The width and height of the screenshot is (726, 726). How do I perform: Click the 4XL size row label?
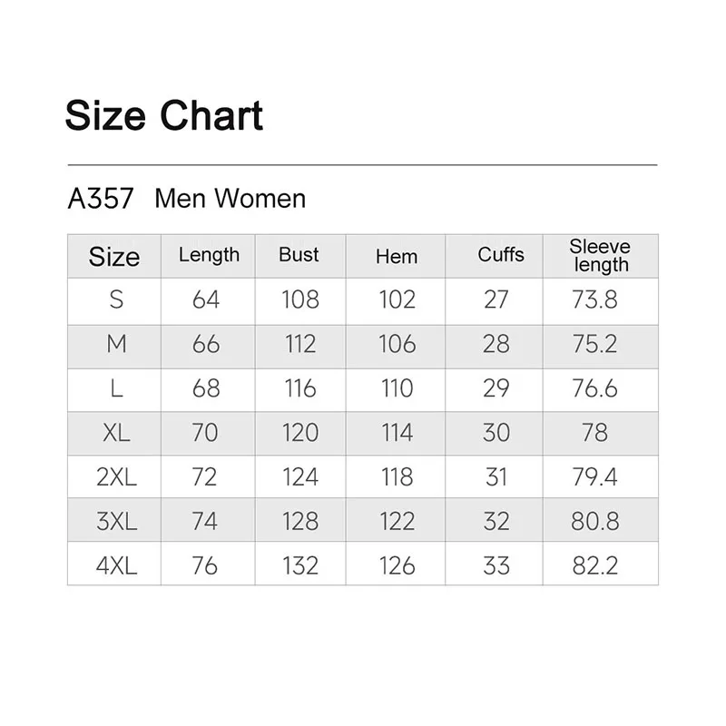coord(116,565)
